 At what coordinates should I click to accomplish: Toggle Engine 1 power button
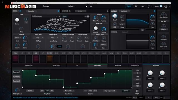58,11
